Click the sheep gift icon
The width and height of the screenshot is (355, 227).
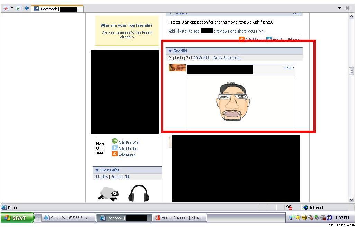coord(108,193)
